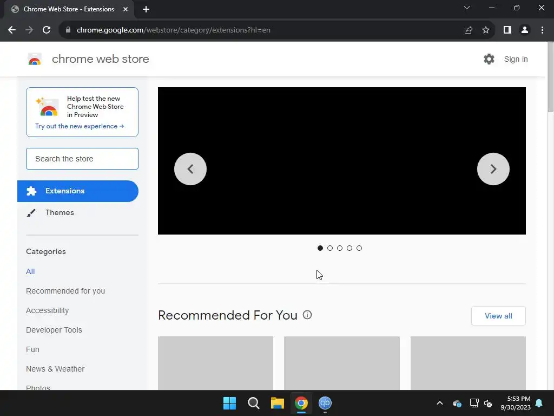
Task: Select the Extensions sidebar item
Action: [78, 191]
